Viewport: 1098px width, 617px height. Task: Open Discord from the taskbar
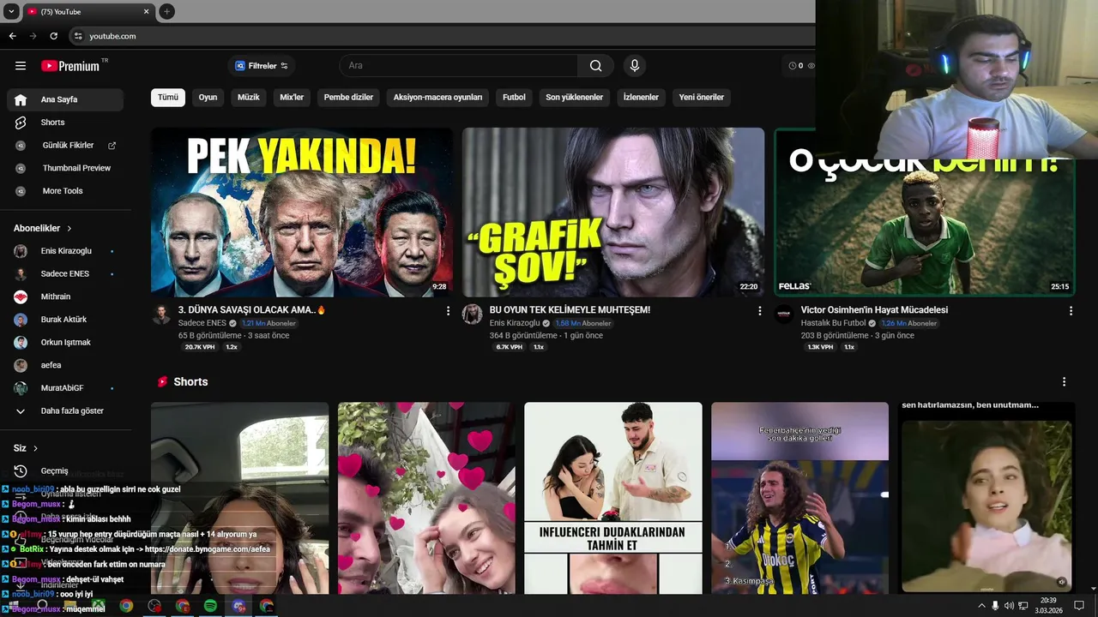pos(239,606)
